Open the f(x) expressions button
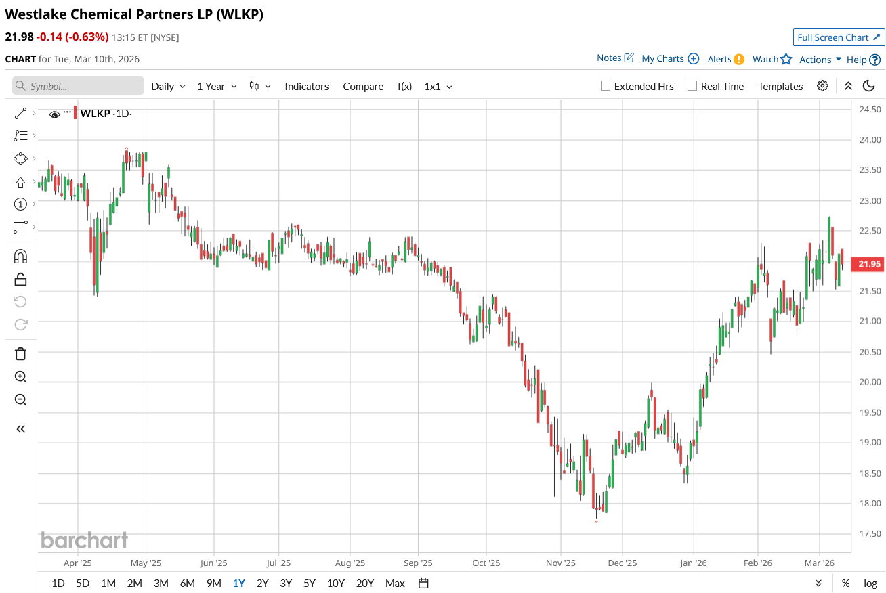This screenshot has width=886, height=593. pyautogui.click(x=404, y=86)
